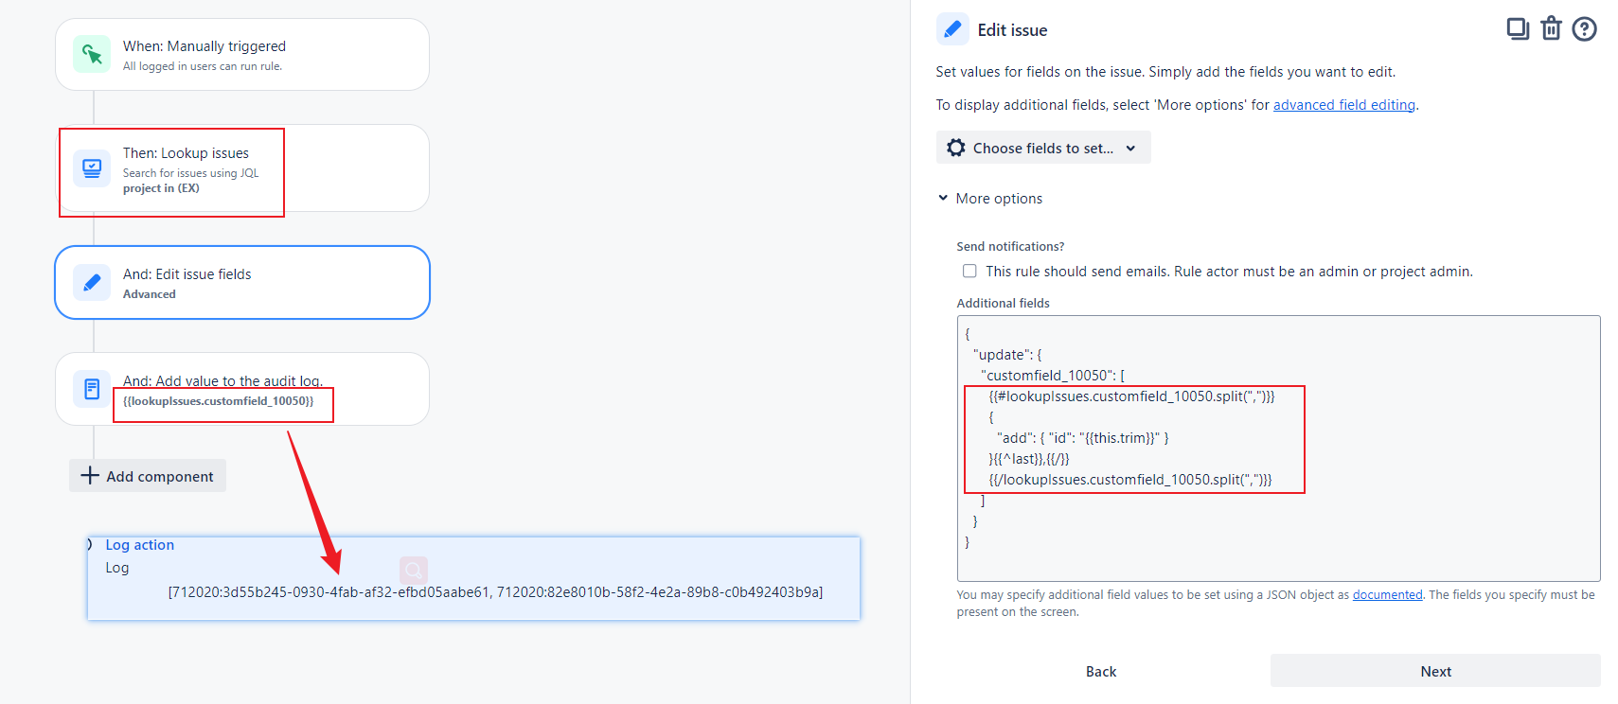The image size is (1618, 704).
Task: Click the Edit issue pencil header icon
Action: tap(952, 29)
